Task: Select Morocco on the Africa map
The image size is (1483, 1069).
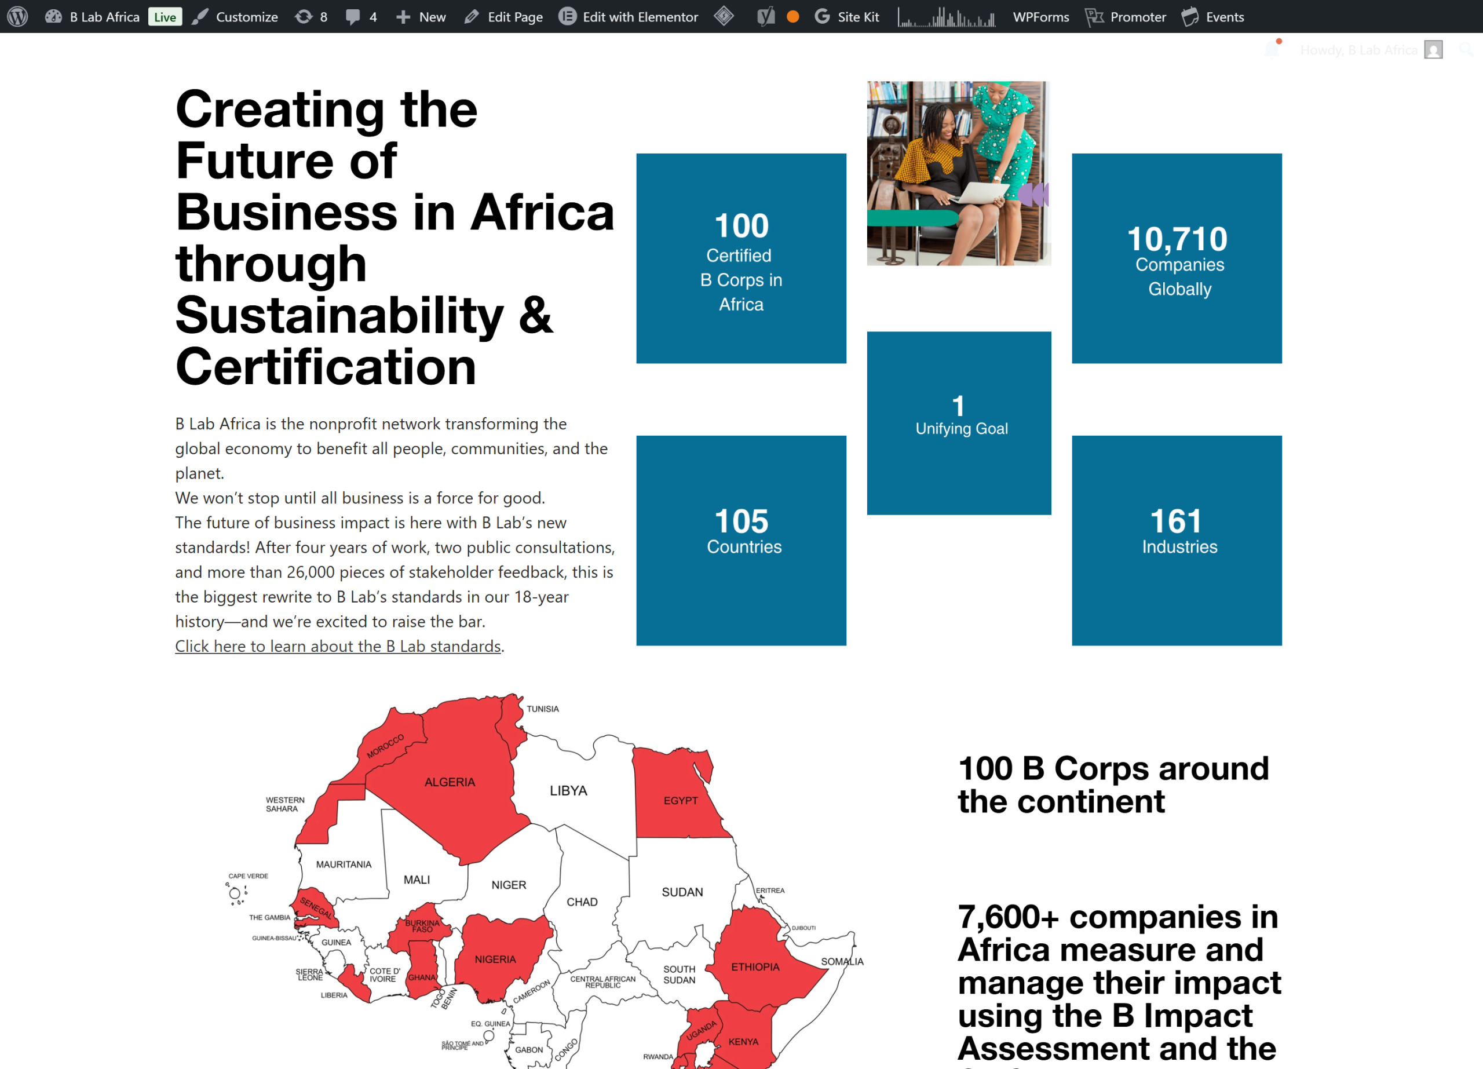Action: point(385,746)
